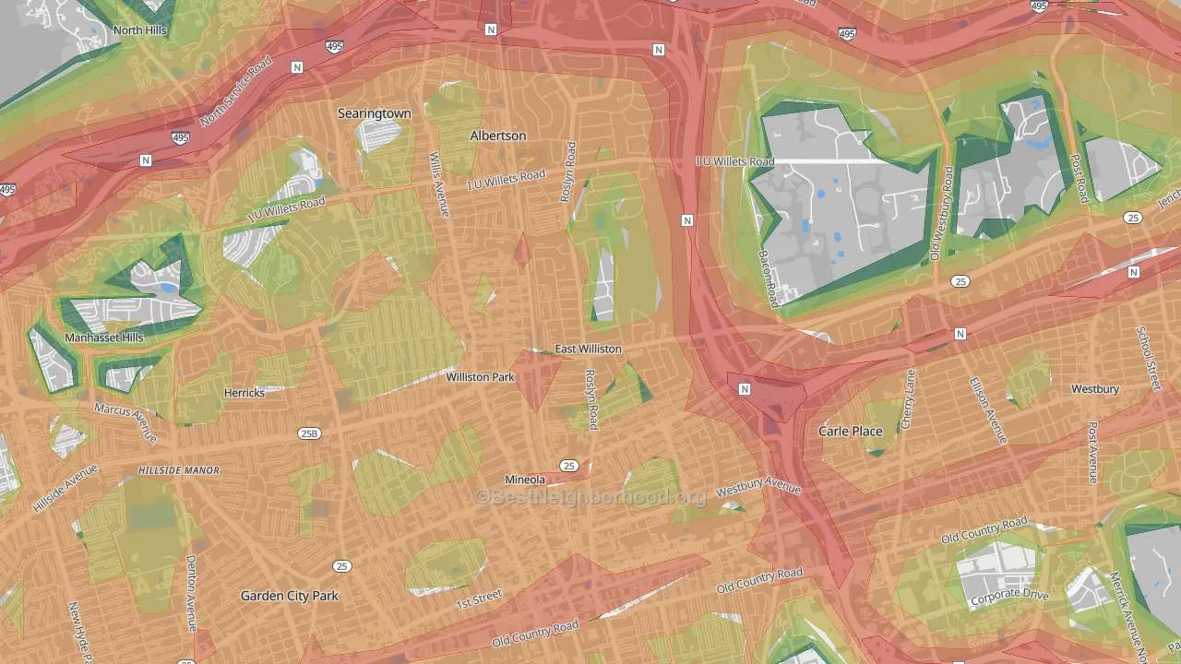Click the Westbury place label
Viewport: 1181px width, 664px height.
point(1095,389)
